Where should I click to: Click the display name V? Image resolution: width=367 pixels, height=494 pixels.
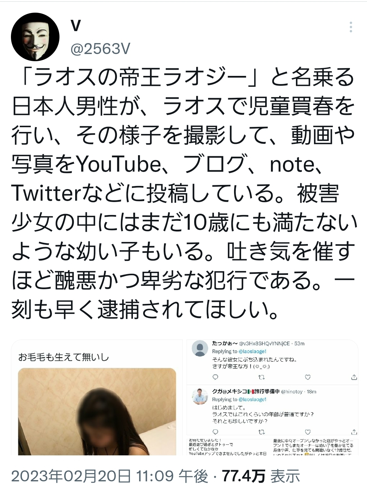coord(76,26)
